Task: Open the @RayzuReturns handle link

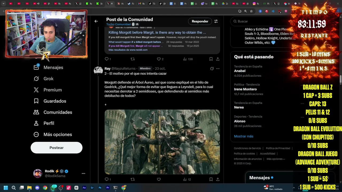Action: pyautogui.click(x=123, y=69)
